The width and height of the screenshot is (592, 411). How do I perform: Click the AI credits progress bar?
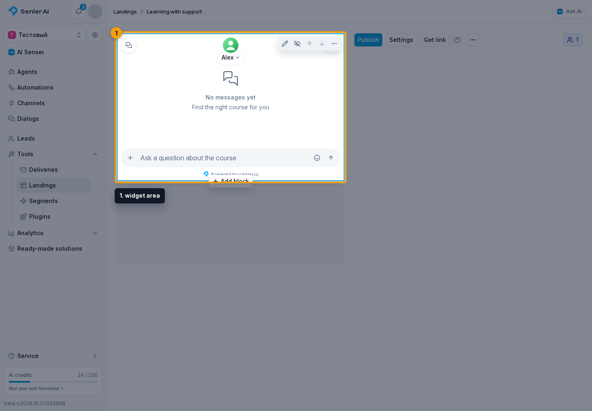coord(53,382)
